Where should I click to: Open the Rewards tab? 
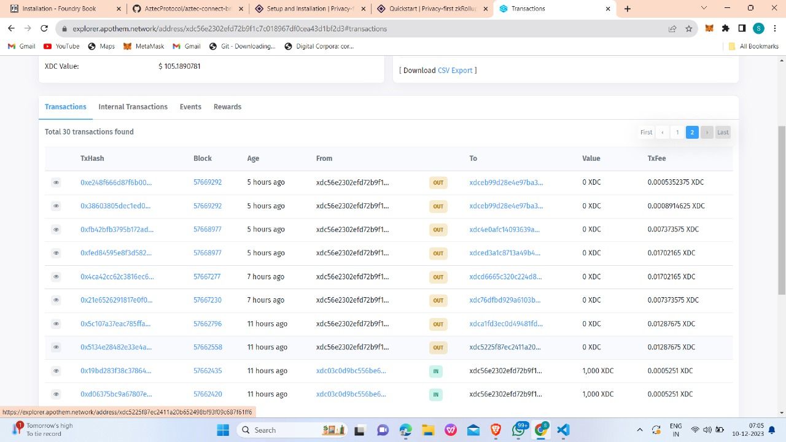pyautogui.click(x=227, y=107)
